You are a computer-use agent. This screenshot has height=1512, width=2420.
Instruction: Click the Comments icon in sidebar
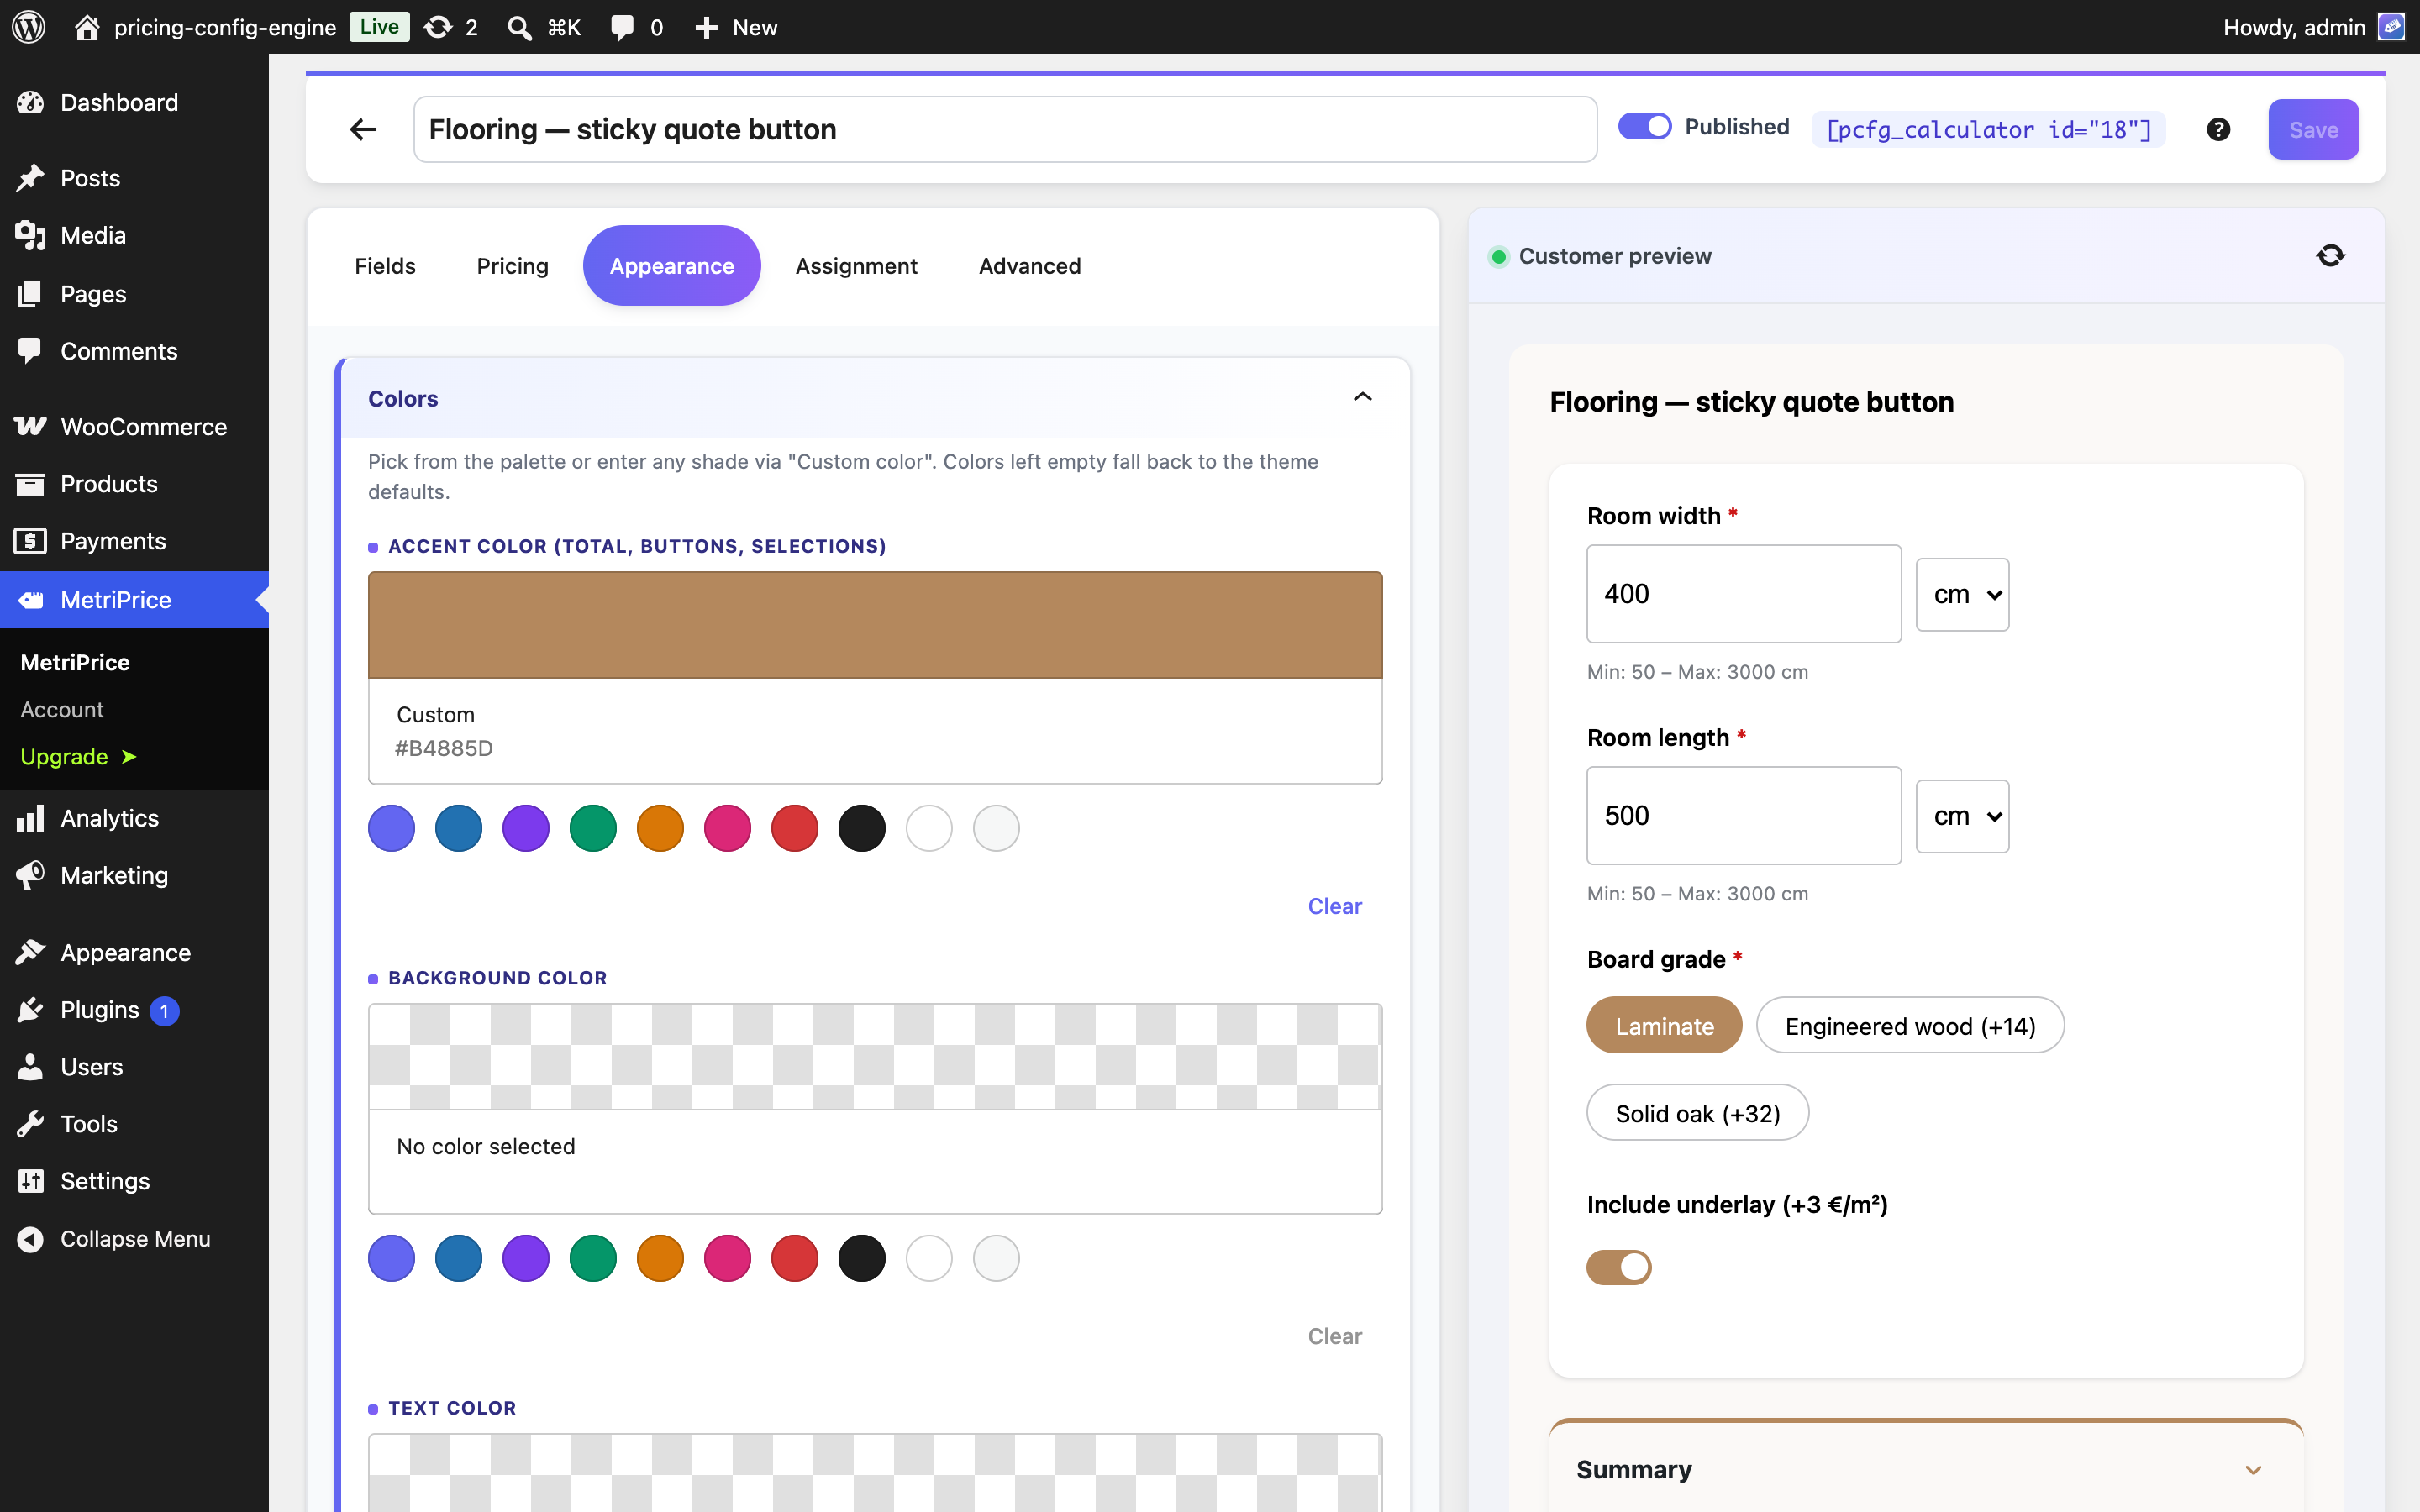(x=30, y=351)
